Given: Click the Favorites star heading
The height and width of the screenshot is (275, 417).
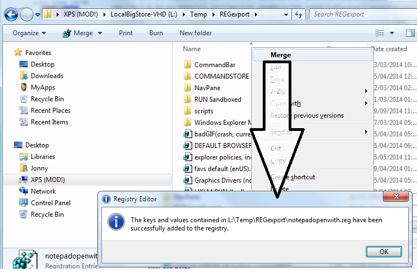Looking at the screenshot, I should pyautogui.click(x=33, y=52).
